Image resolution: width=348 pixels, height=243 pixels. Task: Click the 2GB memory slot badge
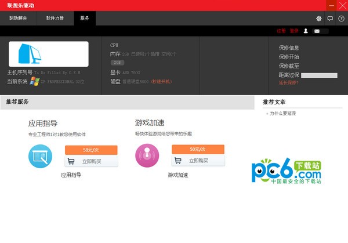[117, 62]
